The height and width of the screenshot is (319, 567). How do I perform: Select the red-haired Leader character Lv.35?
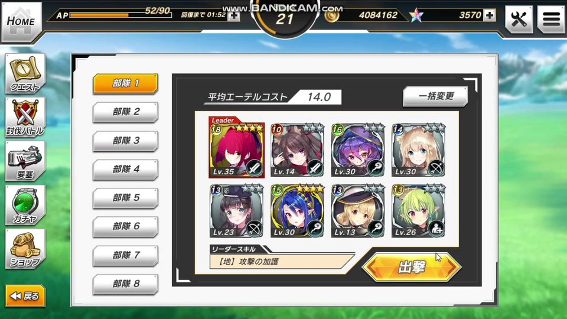236,147
